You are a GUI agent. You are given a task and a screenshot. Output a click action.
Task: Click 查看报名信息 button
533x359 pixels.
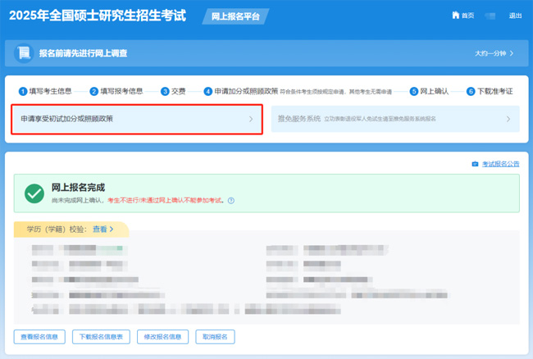[x=39, y=337]
